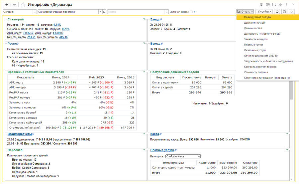Open the sanatorium record with the field's open button
Image resolution: width=299 pixels, height=184 pixels.
pyautogui.click(x=104, y=12)
